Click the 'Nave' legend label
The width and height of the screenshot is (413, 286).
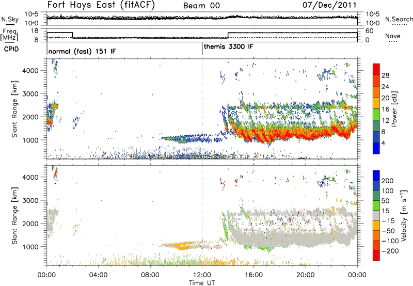pyautogui.click(x=392, y=36)
